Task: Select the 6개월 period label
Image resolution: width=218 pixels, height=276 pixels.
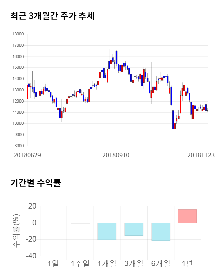Action: 161,263
